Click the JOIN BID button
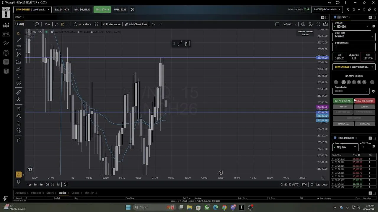Screen dimensions: 378x212 [343, 107]
